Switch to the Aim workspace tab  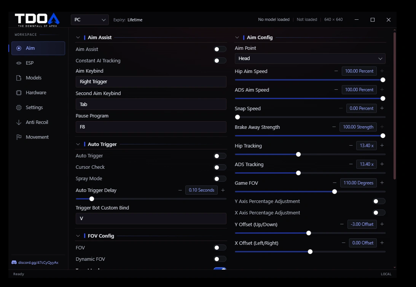(38, 48)
